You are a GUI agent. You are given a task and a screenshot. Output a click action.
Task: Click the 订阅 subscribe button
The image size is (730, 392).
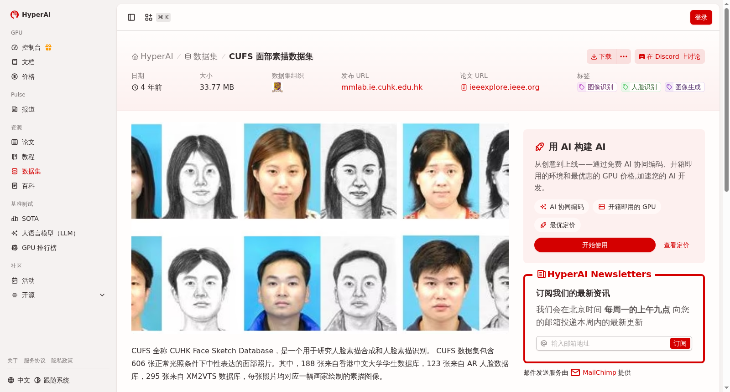tap(680, 343)
